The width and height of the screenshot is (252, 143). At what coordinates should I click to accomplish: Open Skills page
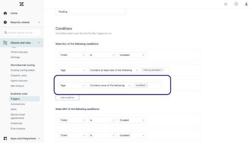[13, 109]
